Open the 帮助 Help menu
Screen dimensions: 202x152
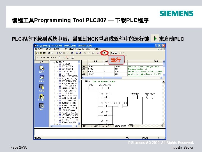97,49
